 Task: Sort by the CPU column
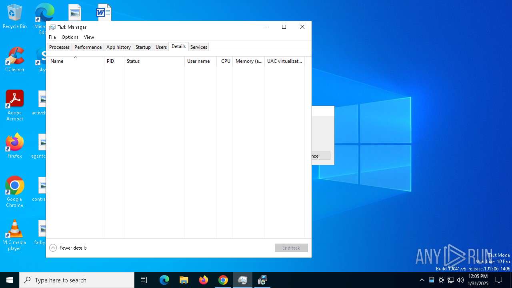click(x=225, y=61)
